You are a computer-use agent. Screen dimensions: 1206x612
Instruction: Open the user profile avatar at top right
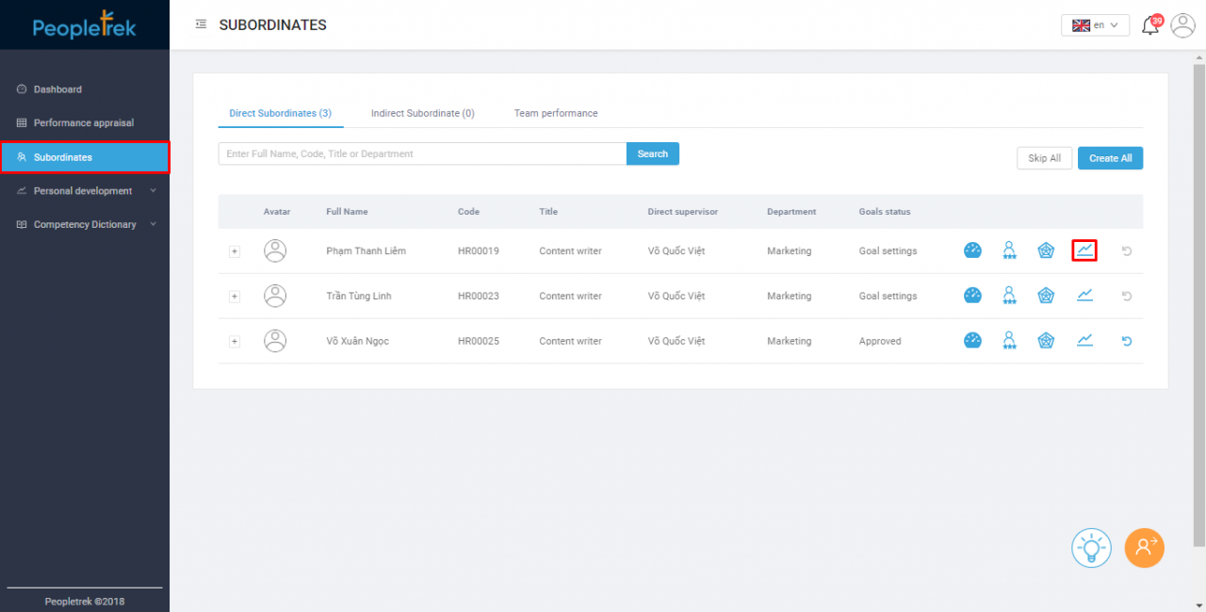click(x=1182, y=25)
